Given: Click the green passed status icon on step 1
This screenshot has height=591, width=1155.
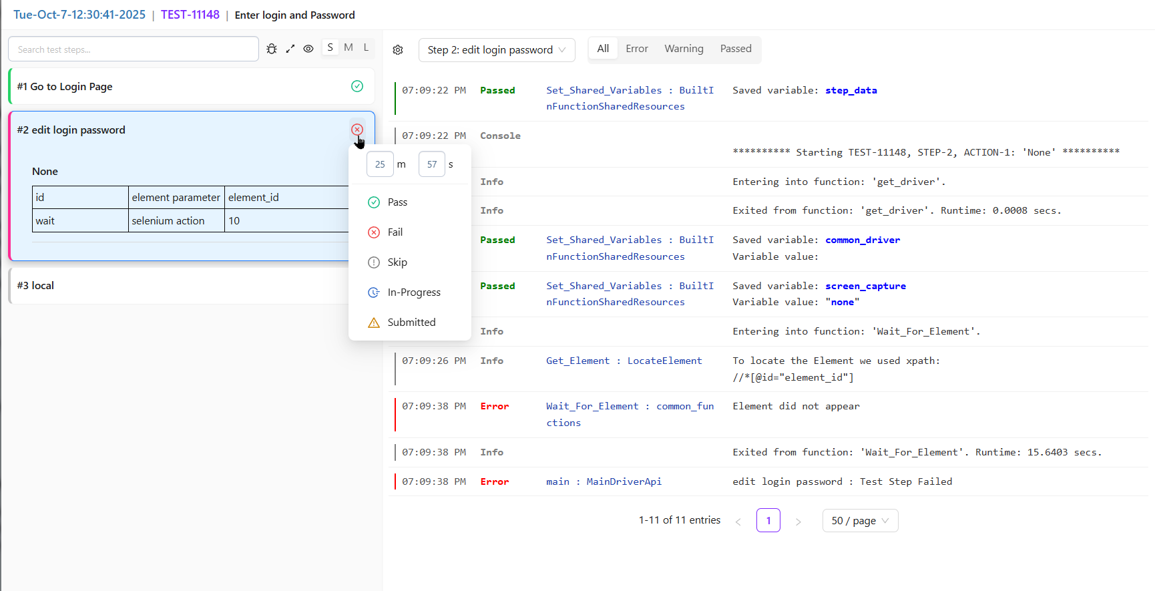Looking at the screenshot, I should 357,86.
